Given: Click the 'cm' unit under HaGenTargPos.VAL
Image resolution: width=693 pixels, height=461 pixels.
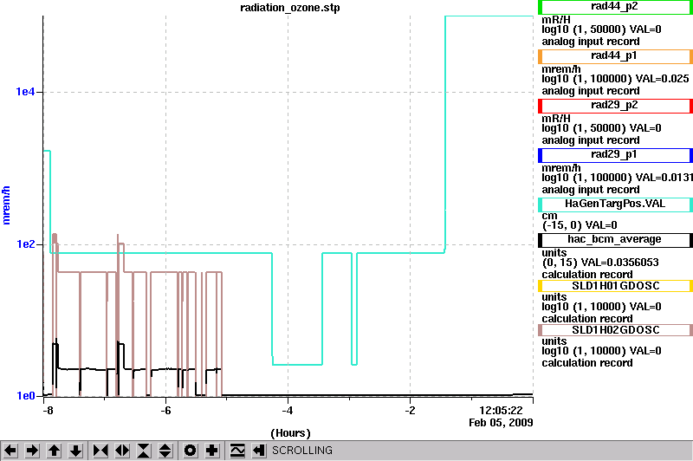Looking at the screenshot, I should 549,216.
